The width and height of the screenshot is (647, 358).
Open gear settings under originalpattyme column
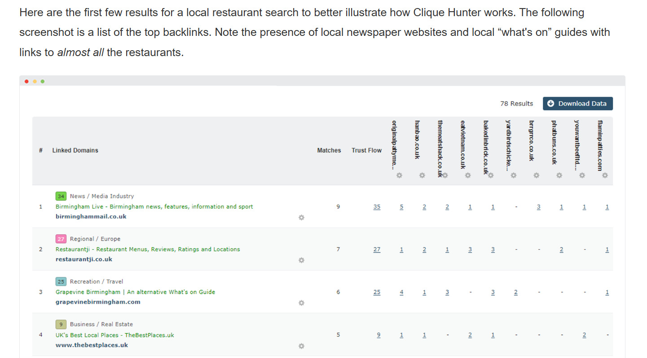click(399, 175)
